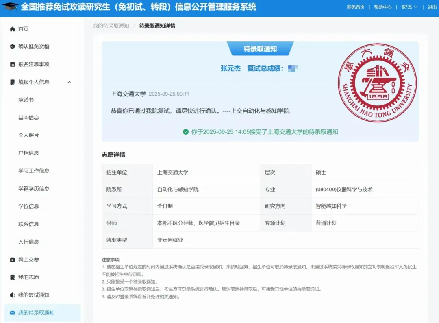Screen dimensions: 439x323
Task: Click the speaker icon beside 我的复试通知
Action: pos(12,295)
